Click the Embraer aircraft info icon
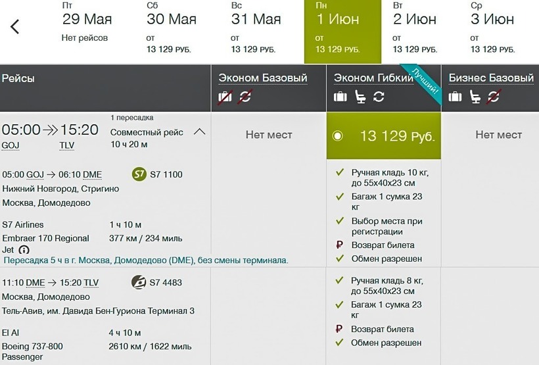This screenshot has width=539, height=365. tap(24, 250)
